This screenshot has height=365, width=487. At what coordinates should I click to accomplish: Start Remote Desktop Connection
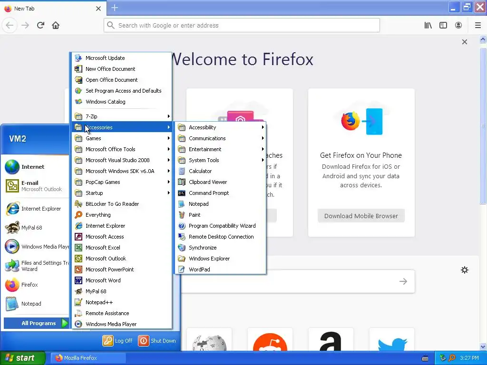click(220, 237)
